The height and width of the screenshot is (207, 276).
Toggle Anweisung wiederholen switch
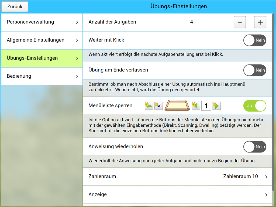[255, 147]
